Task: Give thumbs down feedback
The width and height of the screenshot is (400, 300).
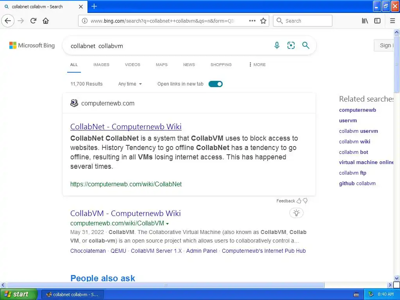Action: tap(305, 201)
